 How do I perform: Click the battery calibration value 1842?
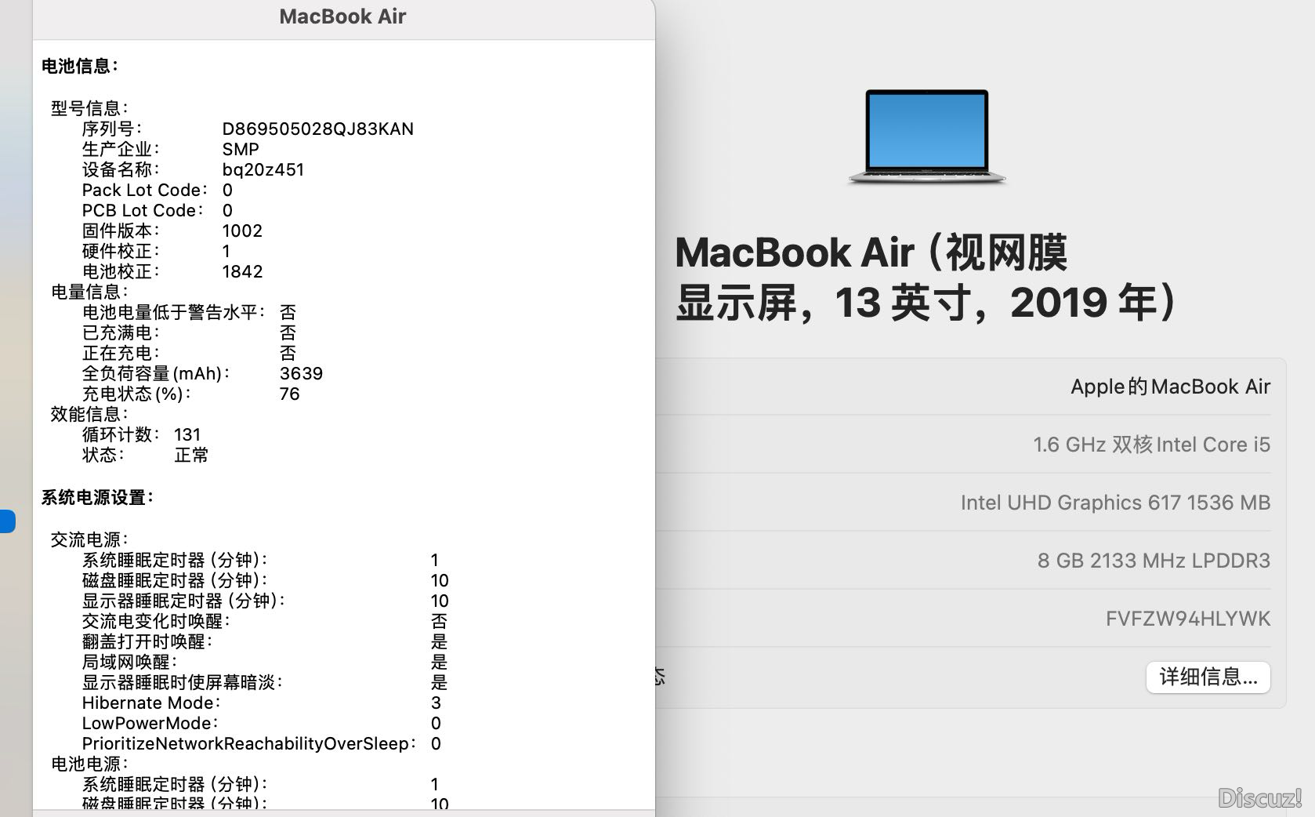tap(242, 271)
